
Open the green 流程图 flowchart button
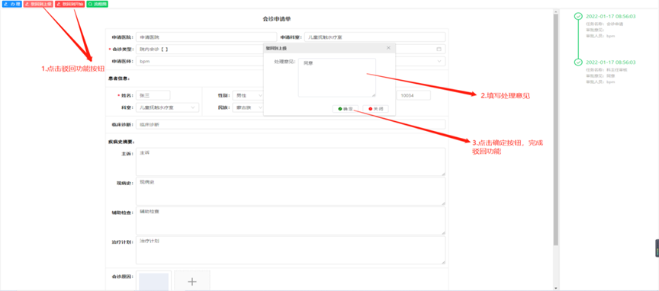[97, 5]
